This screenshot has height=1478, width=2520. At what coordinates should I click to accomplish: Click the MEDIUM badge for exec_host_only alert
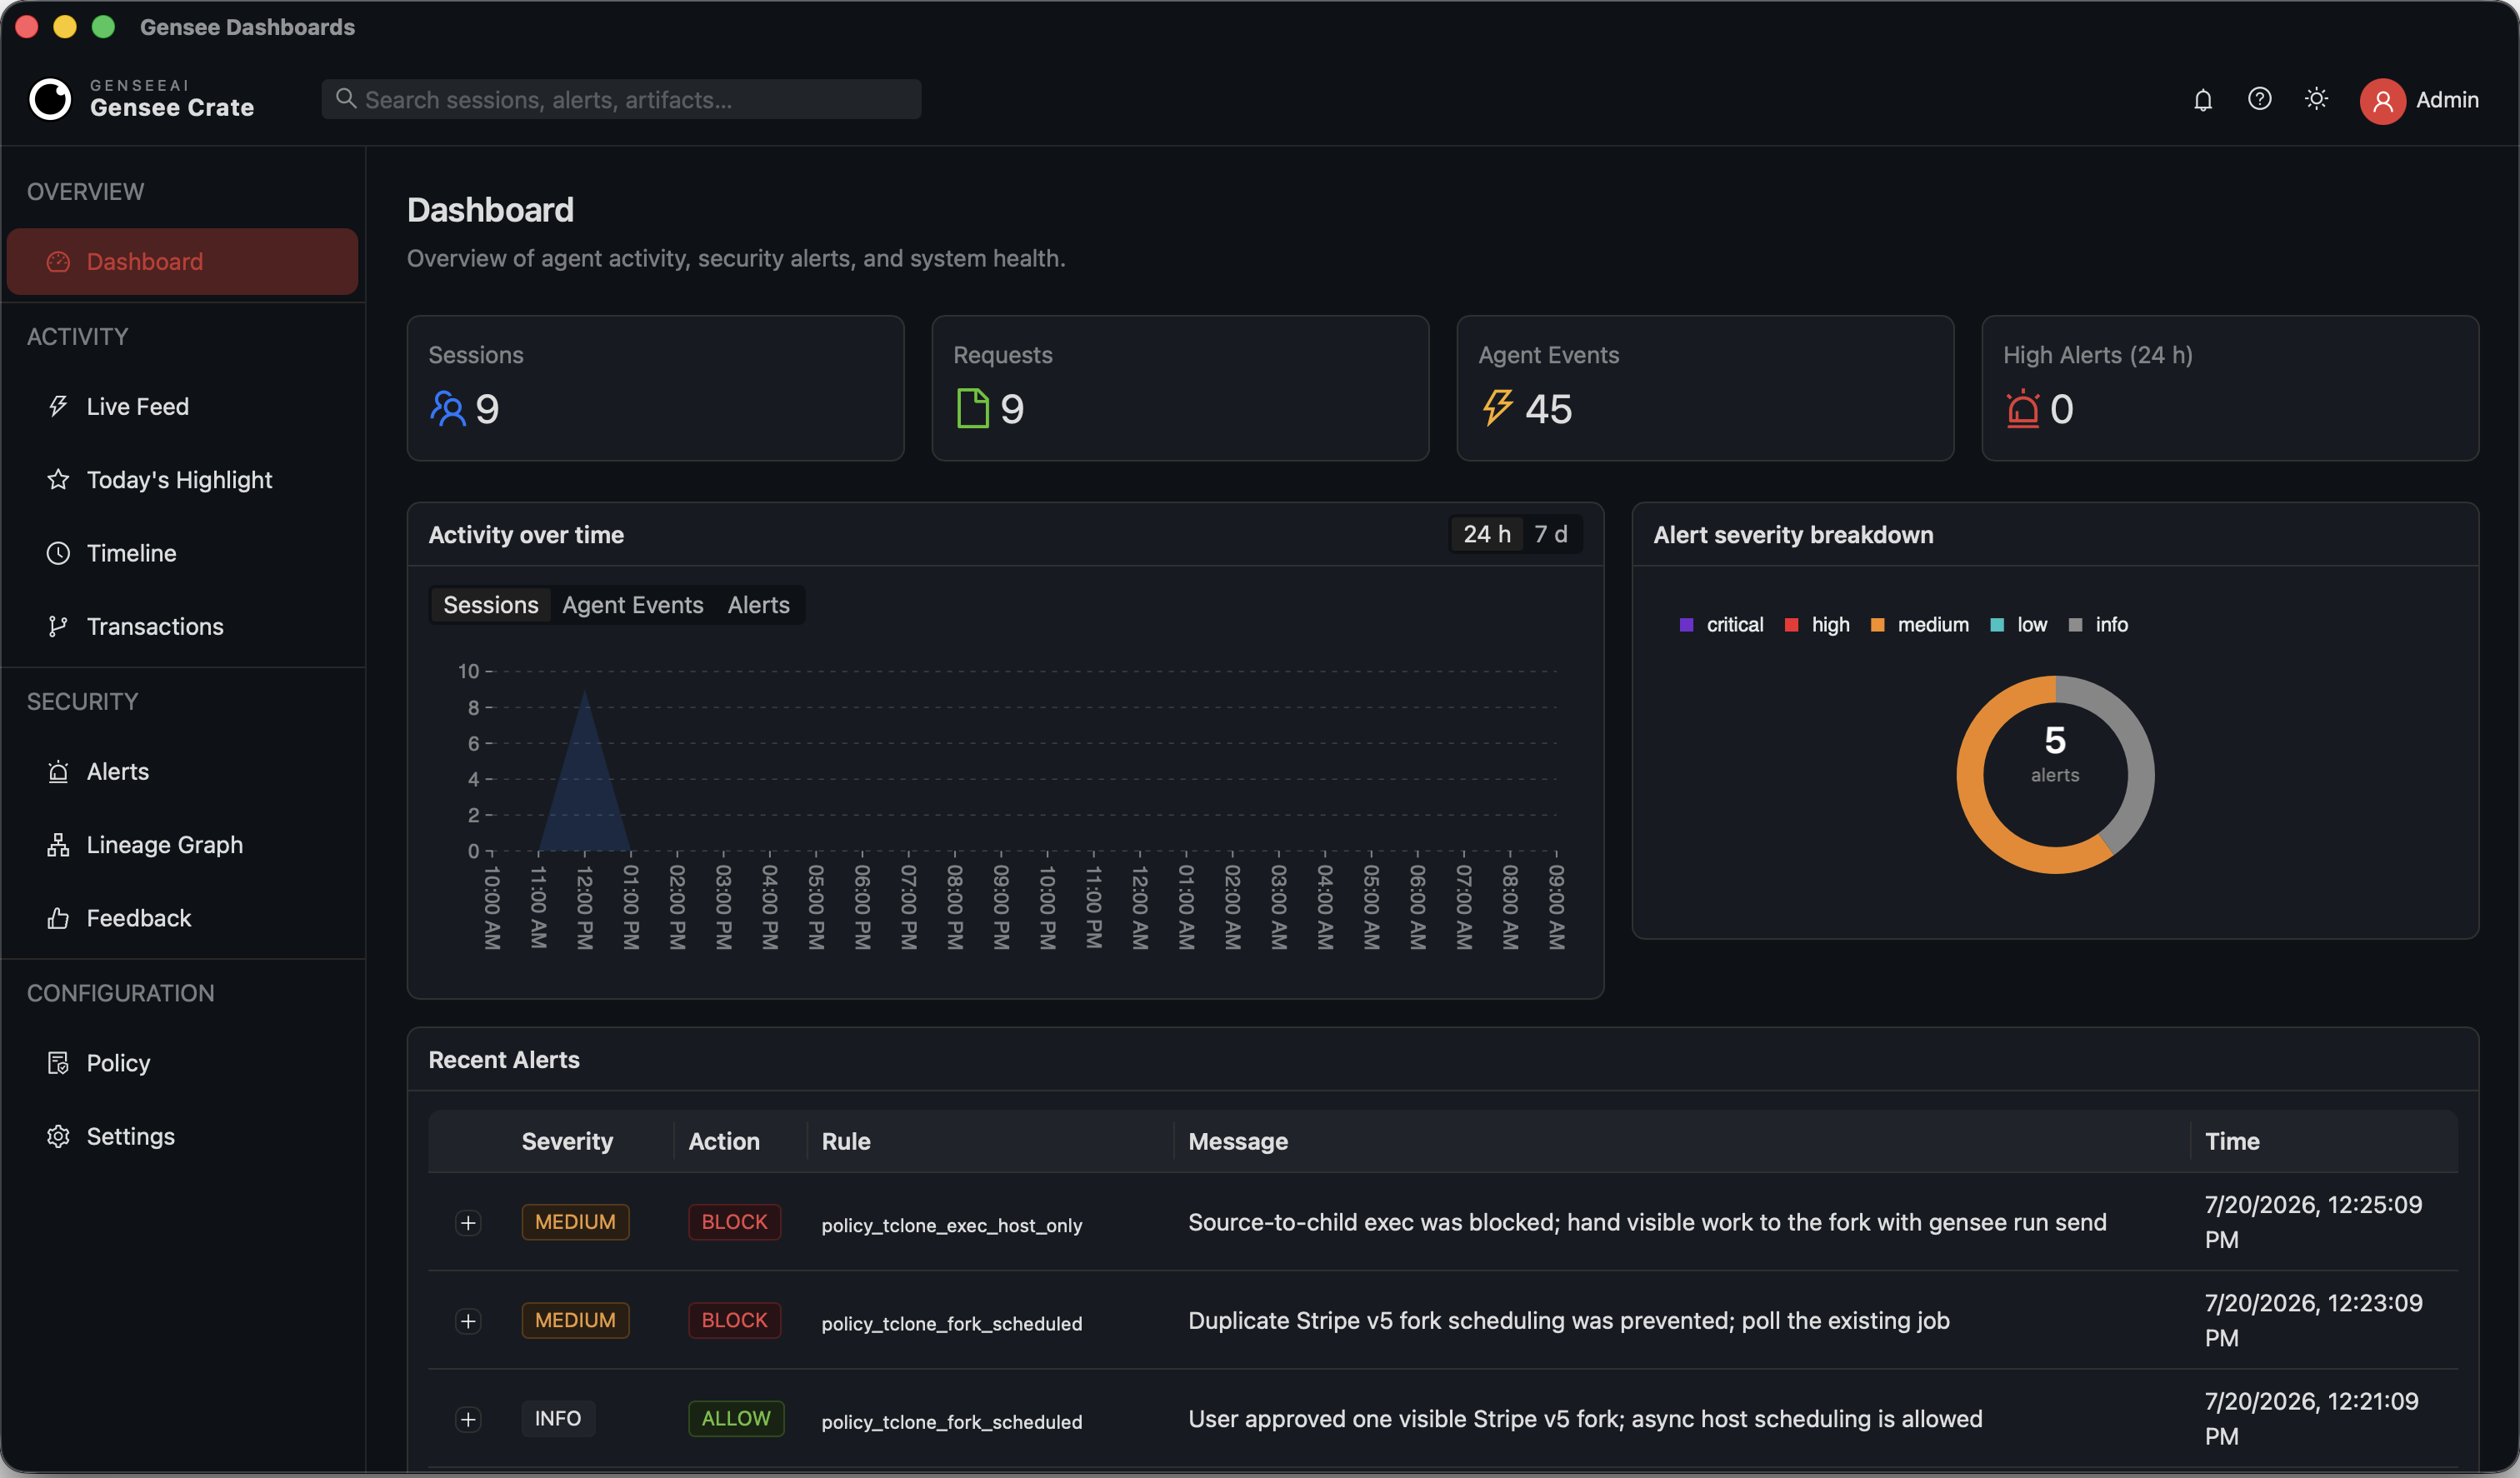coord(575,1222)
